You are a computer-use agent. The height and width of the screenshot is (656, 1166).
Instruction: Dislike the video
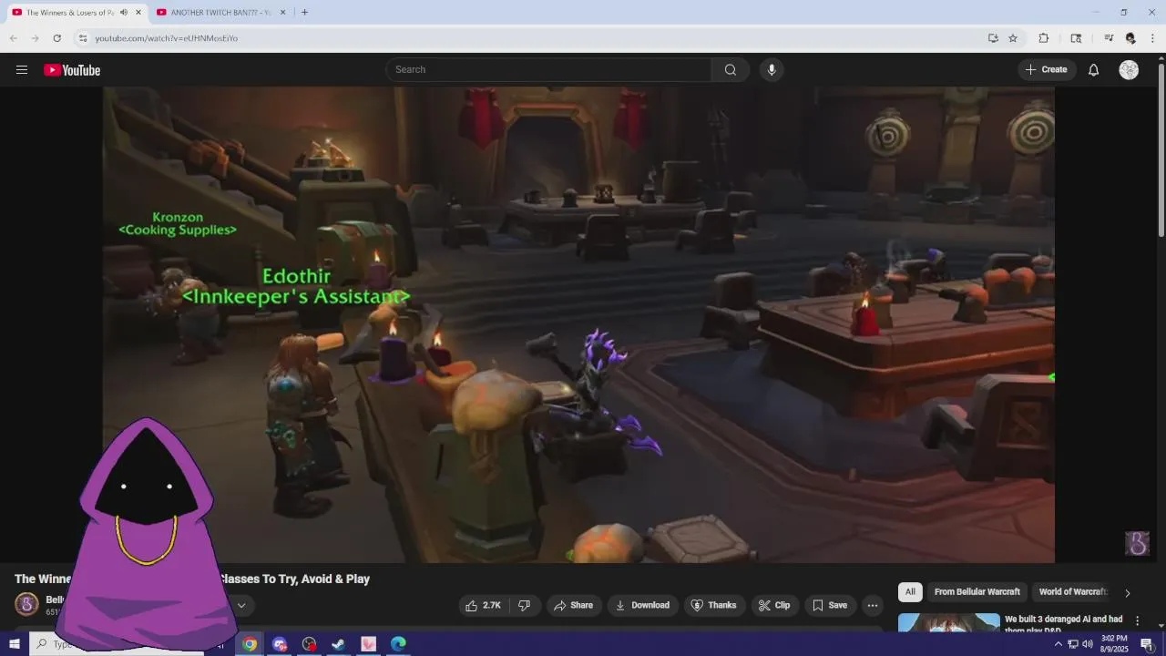click(x=525, y=605)
